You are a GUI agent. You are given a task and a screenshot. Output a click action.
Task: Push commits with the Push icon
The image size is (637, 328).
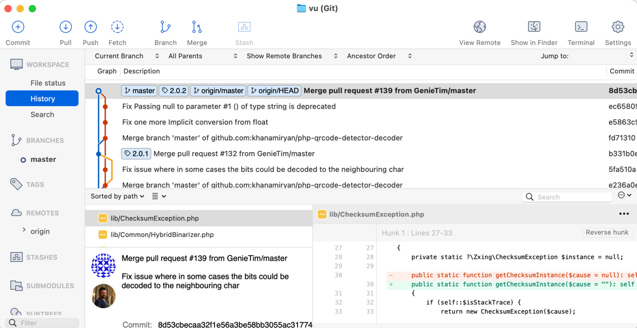click(x=91, y=27)
